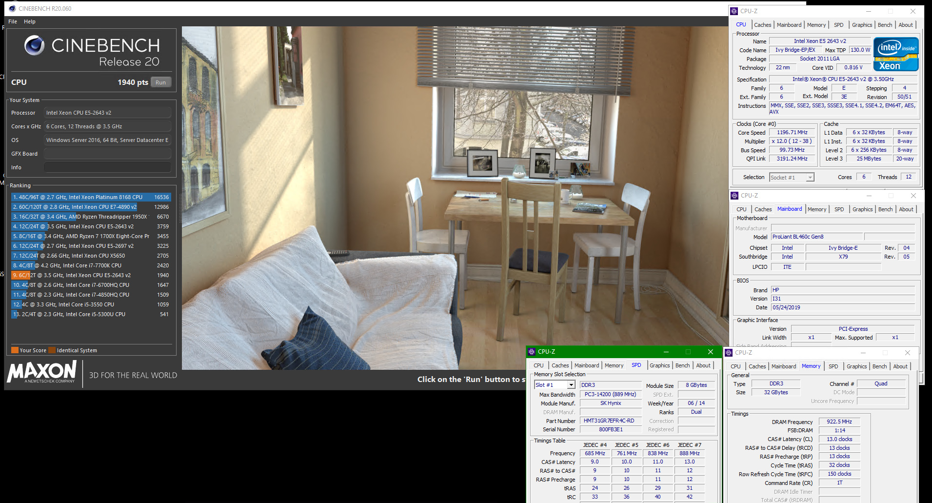
Task: Click part number HMT31GR7EFR4C-RD
Action: pyautogui.click(x=611, y=421)
